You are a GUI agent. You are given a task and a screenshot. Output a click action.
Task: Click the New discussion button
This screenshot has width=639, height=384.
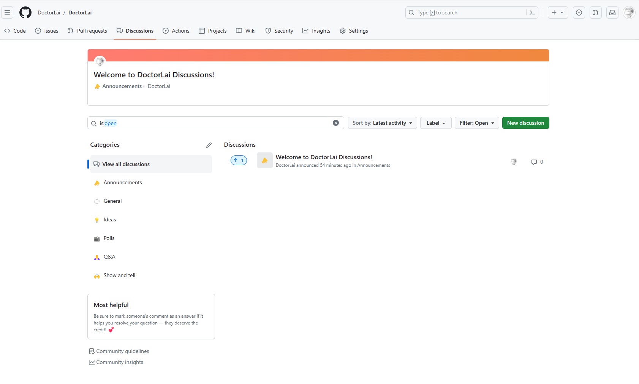[x=526, y=123]
